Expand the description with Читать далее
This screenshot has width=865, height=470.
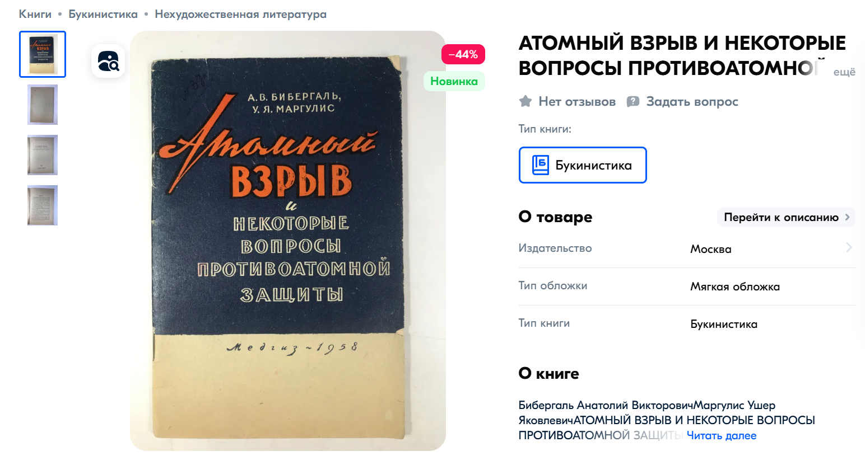tap(722, 435)
